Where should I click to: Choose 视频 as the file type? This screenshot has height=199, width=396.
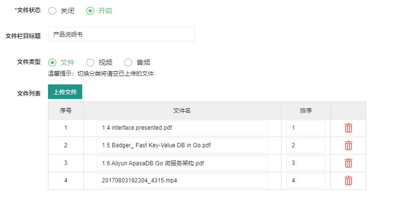pos(90,62)
